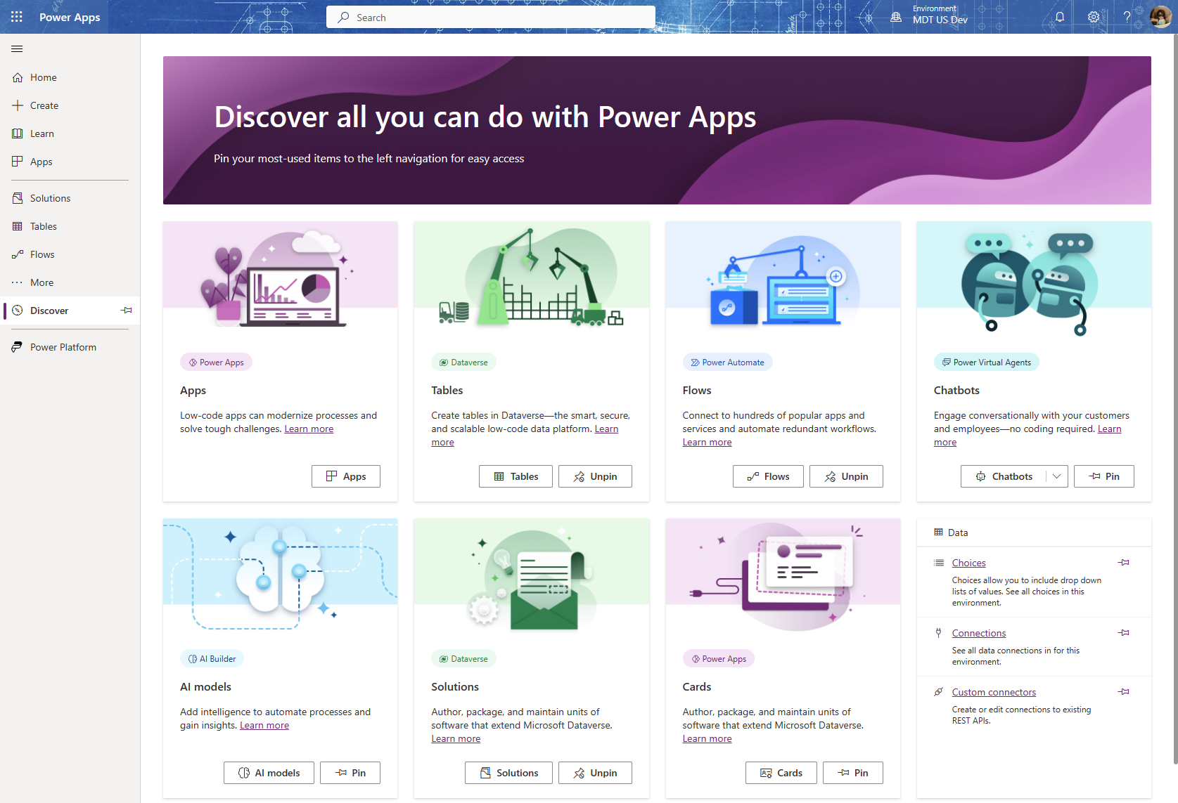Pin Connections using its pin icon
The width and height of the screenshot is (1178, 803).
tap(1124, 633)
